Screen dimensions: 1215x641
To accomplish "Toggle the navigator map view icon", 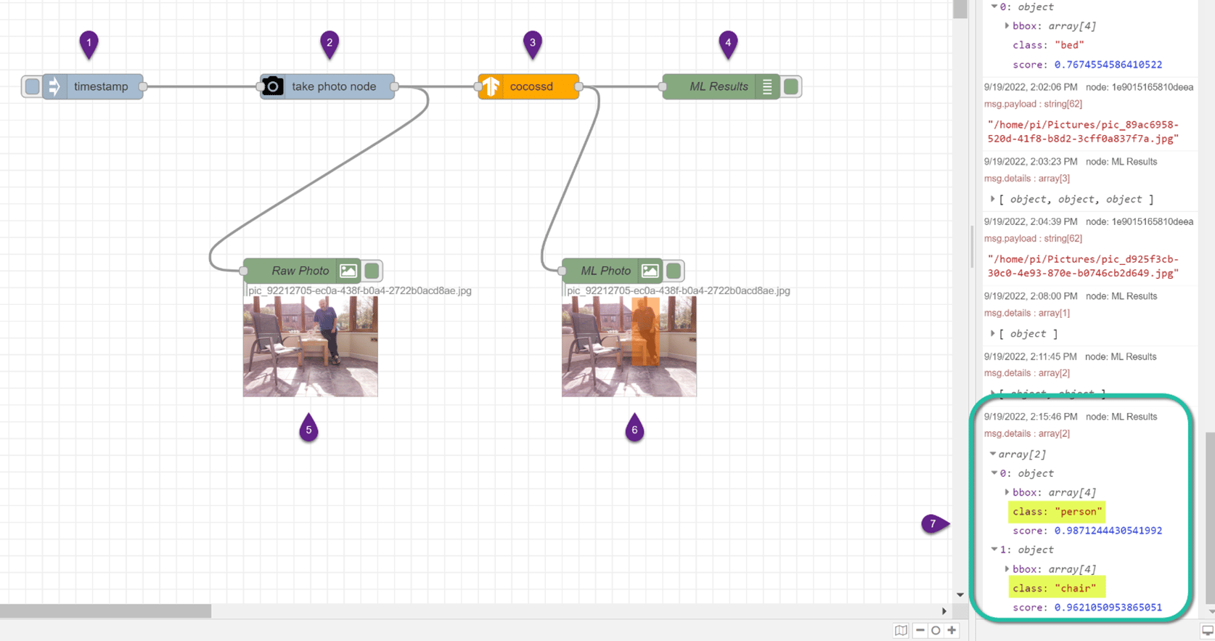I will (x=901, y=630).
